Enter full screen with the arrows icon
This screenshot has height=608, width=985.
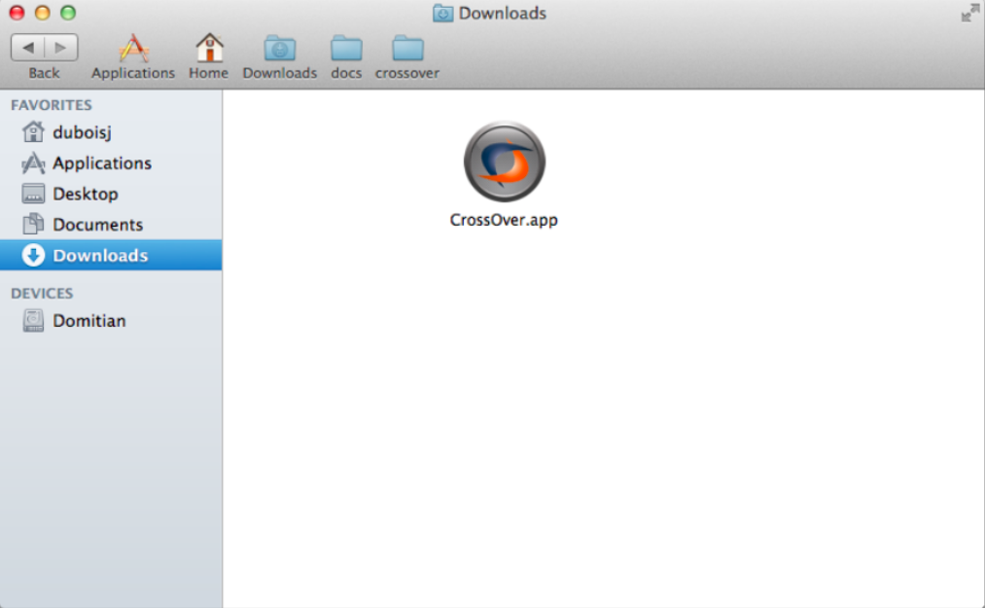tap(970, 13)
